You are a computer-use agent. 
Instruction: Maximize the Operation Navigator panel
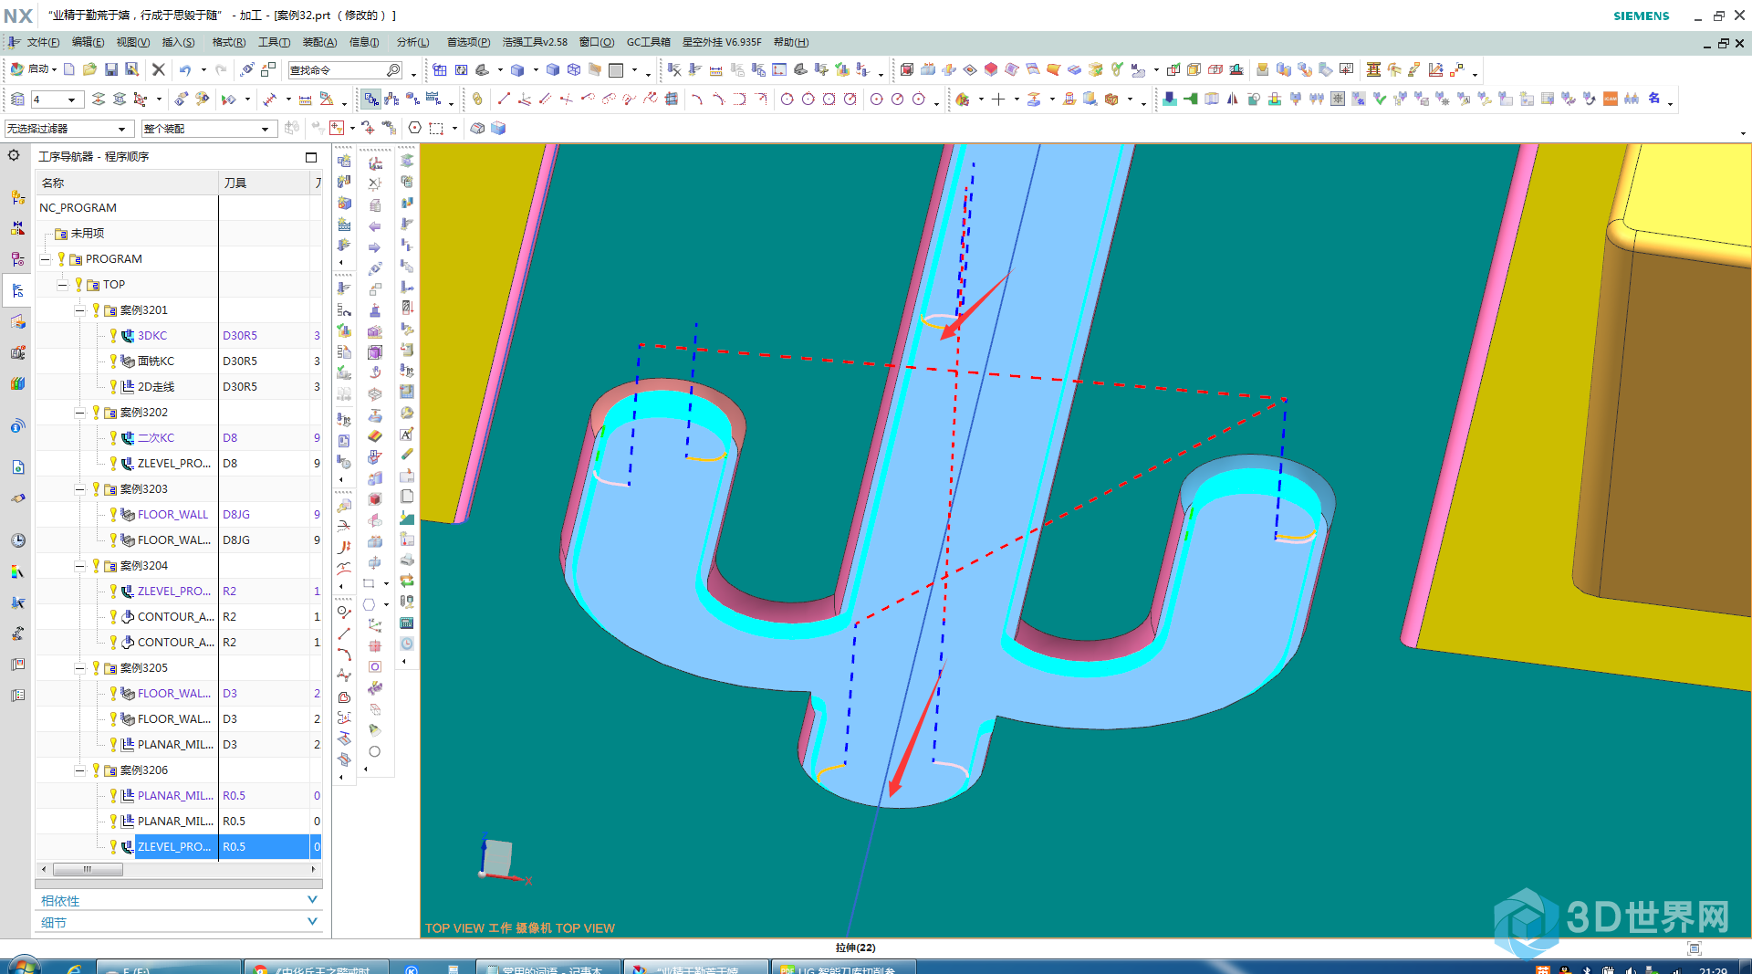(x=310, y=157)
